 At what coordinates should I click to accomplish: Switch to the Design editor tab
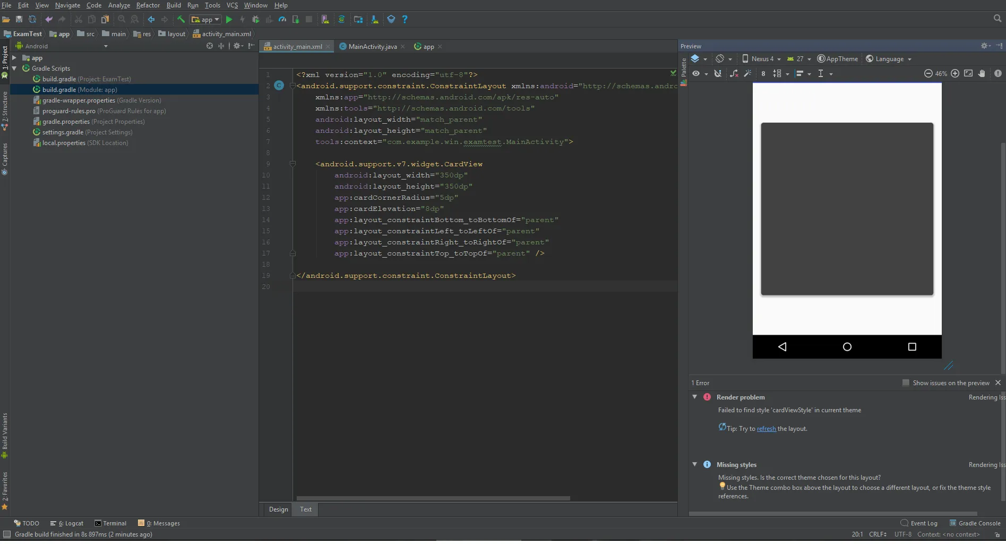278,509
